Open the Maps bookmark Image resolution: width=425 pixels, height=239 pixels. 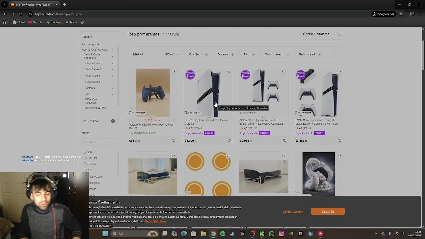(71, 22)
